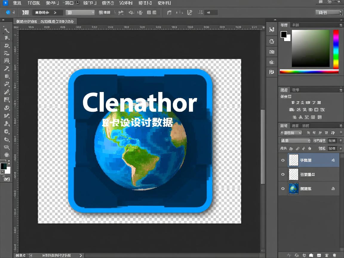Open the camera-shaped collapsed panel icon in dock
Image resolution: width=344 pixels, height=258 pixels.
point(271,62)
